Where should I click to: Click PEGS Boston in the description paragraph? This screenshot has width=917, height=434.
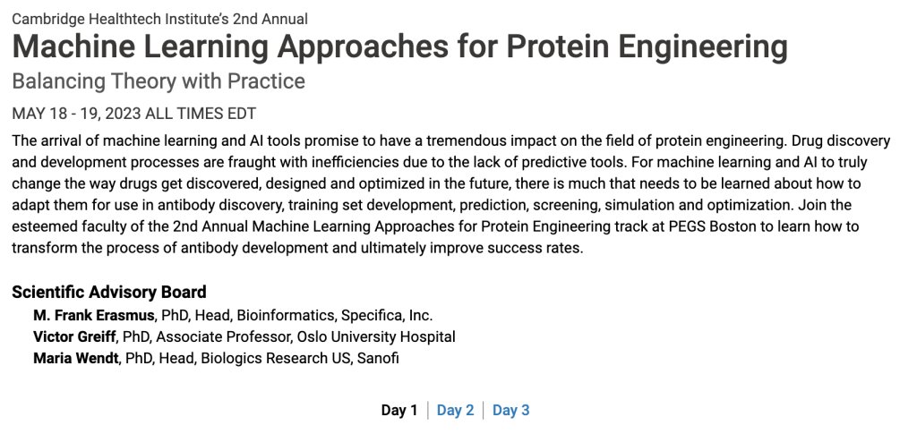point(704,227)
